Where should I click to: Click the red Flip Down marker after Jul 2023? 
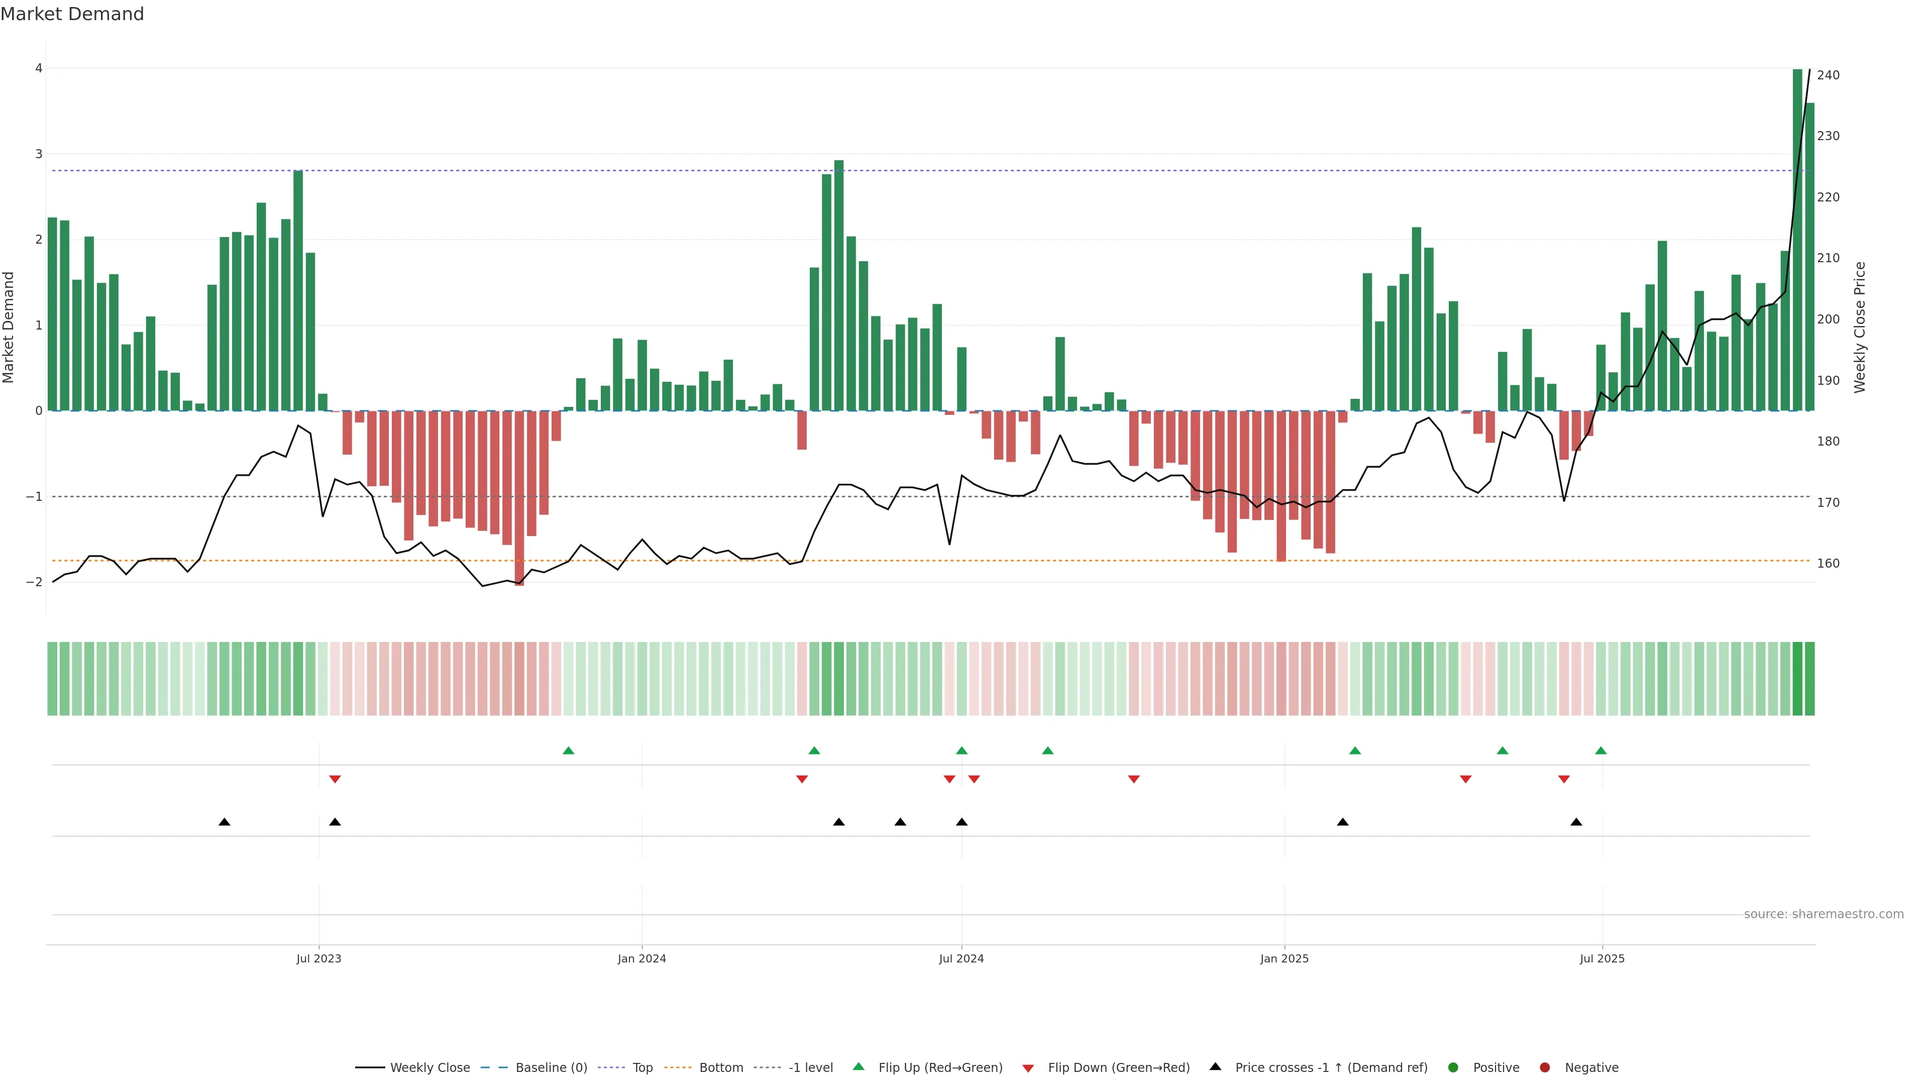point(335,780)
